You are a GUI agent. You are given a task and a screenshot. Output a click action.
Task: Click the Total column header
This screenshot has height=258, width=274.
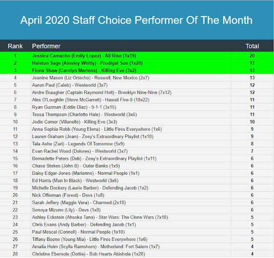[x=252, y=46]
